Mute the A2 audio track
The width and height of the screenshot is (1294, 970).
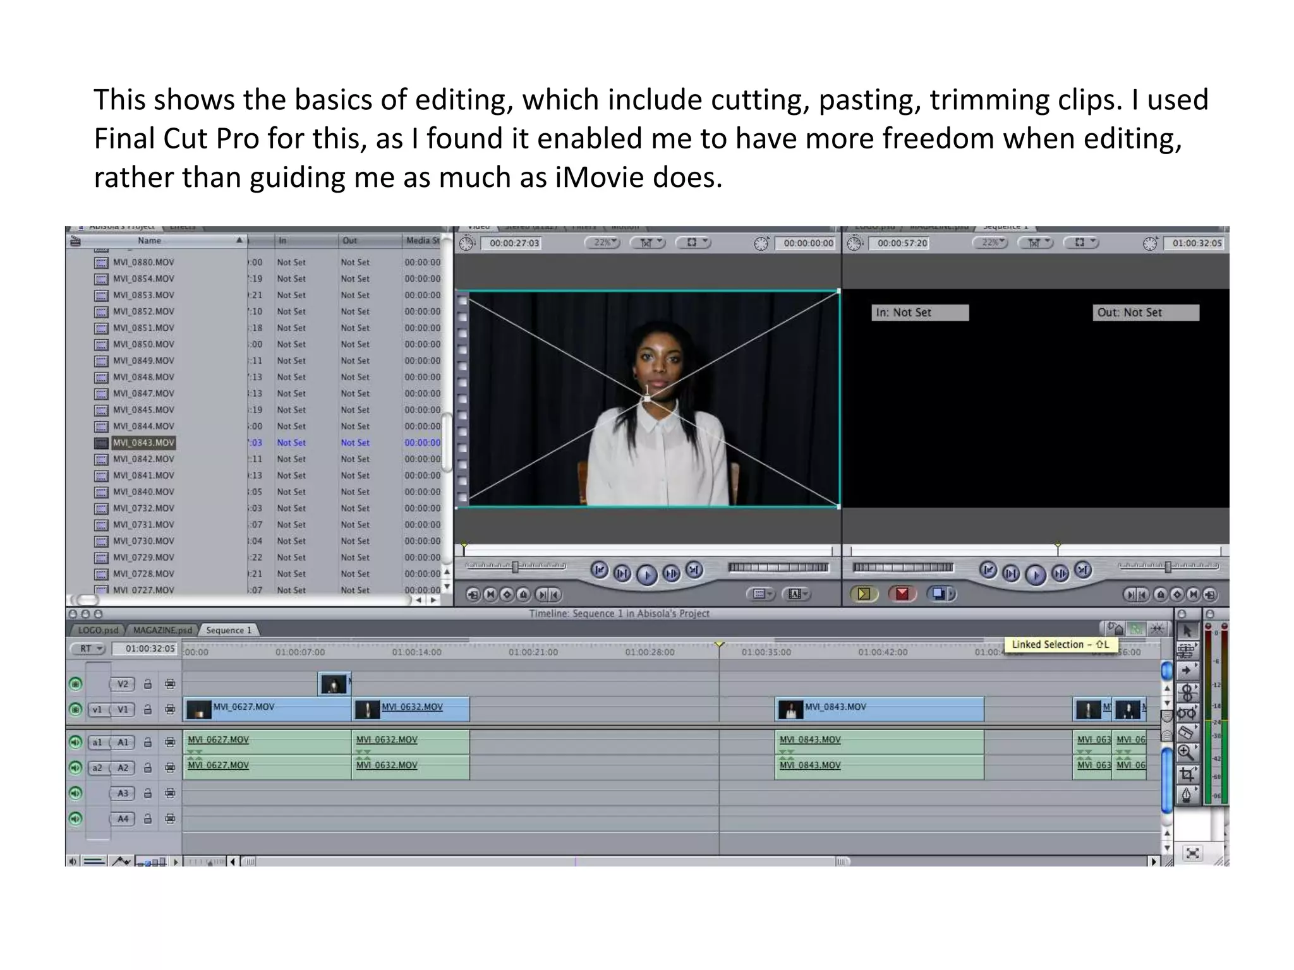point(75,768)
